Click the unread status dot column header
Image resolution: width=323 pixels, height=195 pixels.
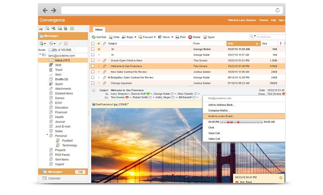(99, 44)
